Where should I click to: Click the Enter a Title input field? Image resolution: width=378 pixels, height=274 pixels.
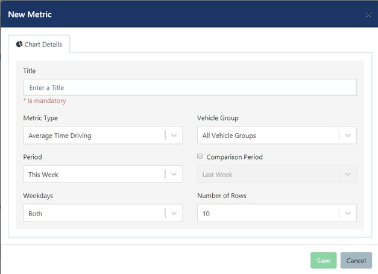[x=190, y=87]
